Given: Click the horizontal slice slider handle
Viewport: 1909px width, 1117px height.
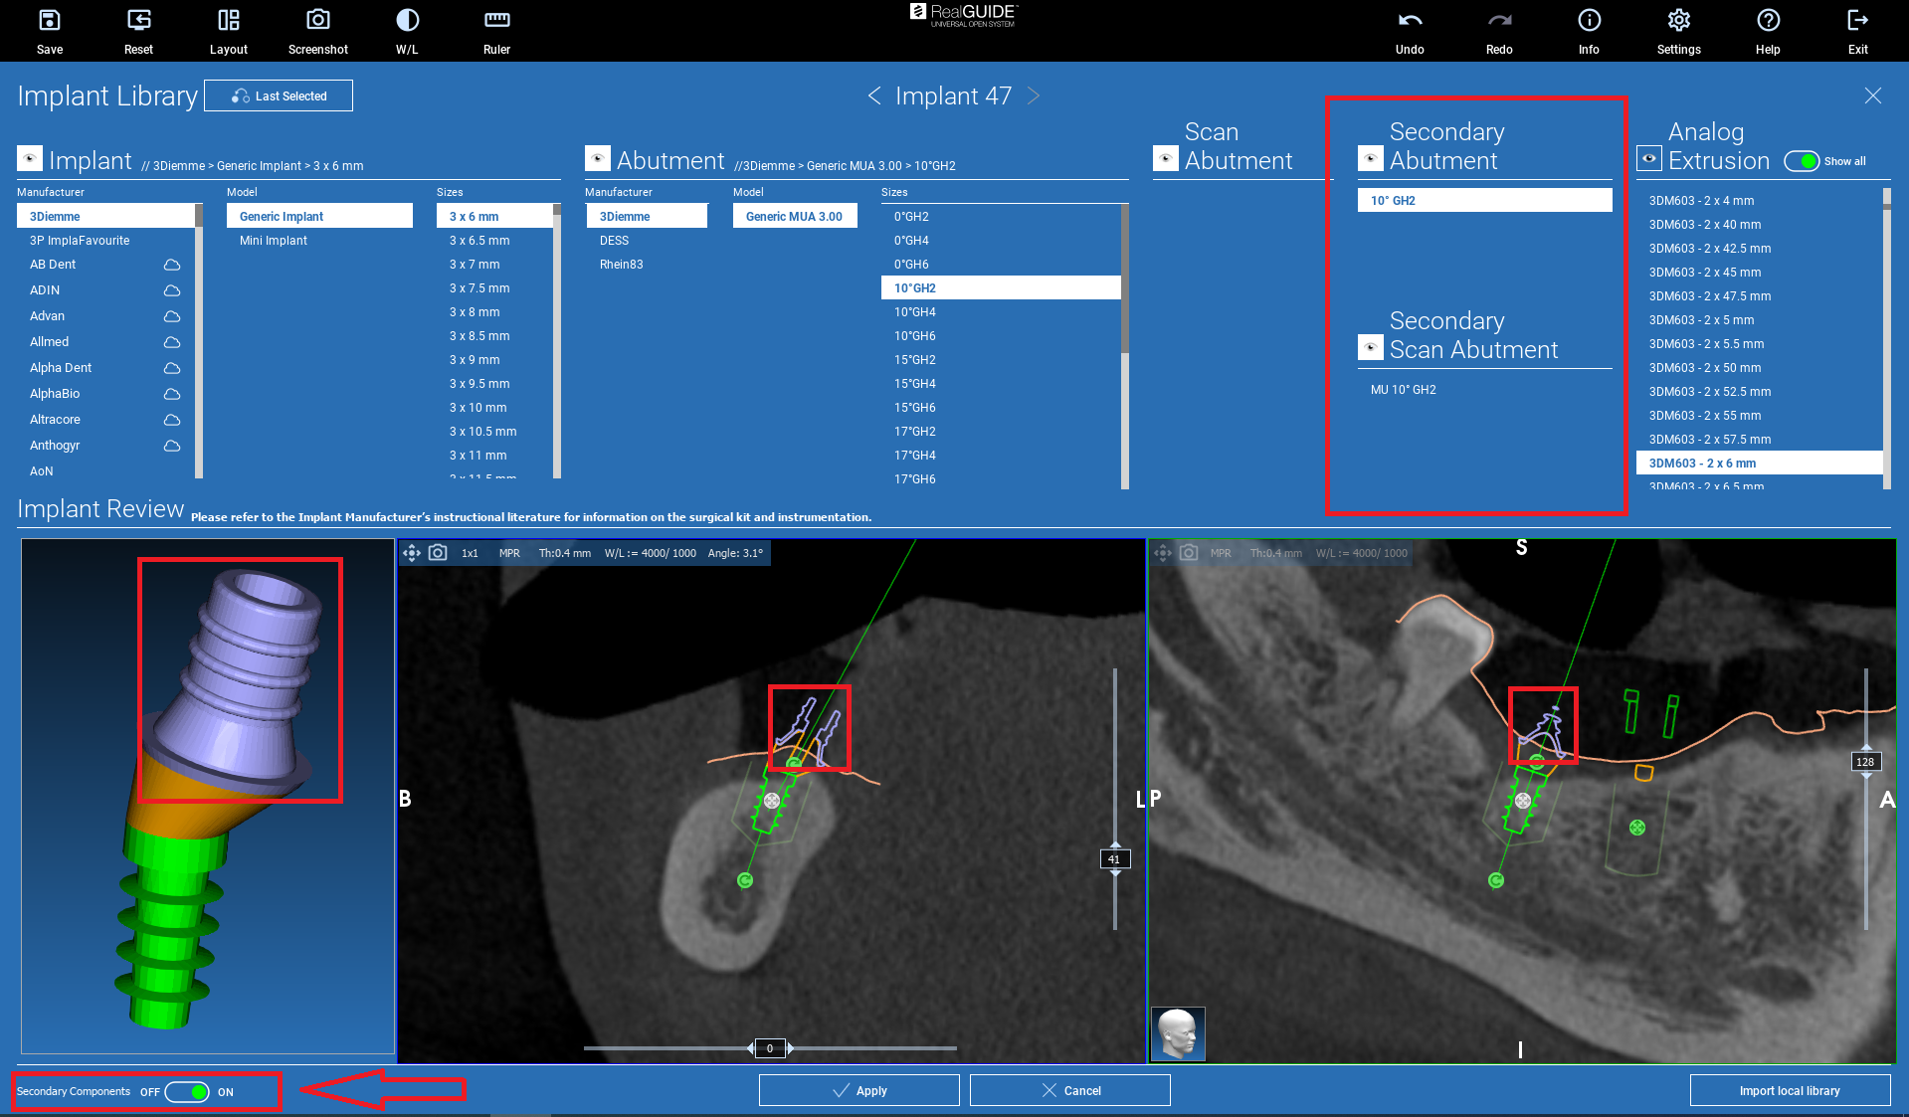Looking at the screenshot, I should tap(770, 1048).
